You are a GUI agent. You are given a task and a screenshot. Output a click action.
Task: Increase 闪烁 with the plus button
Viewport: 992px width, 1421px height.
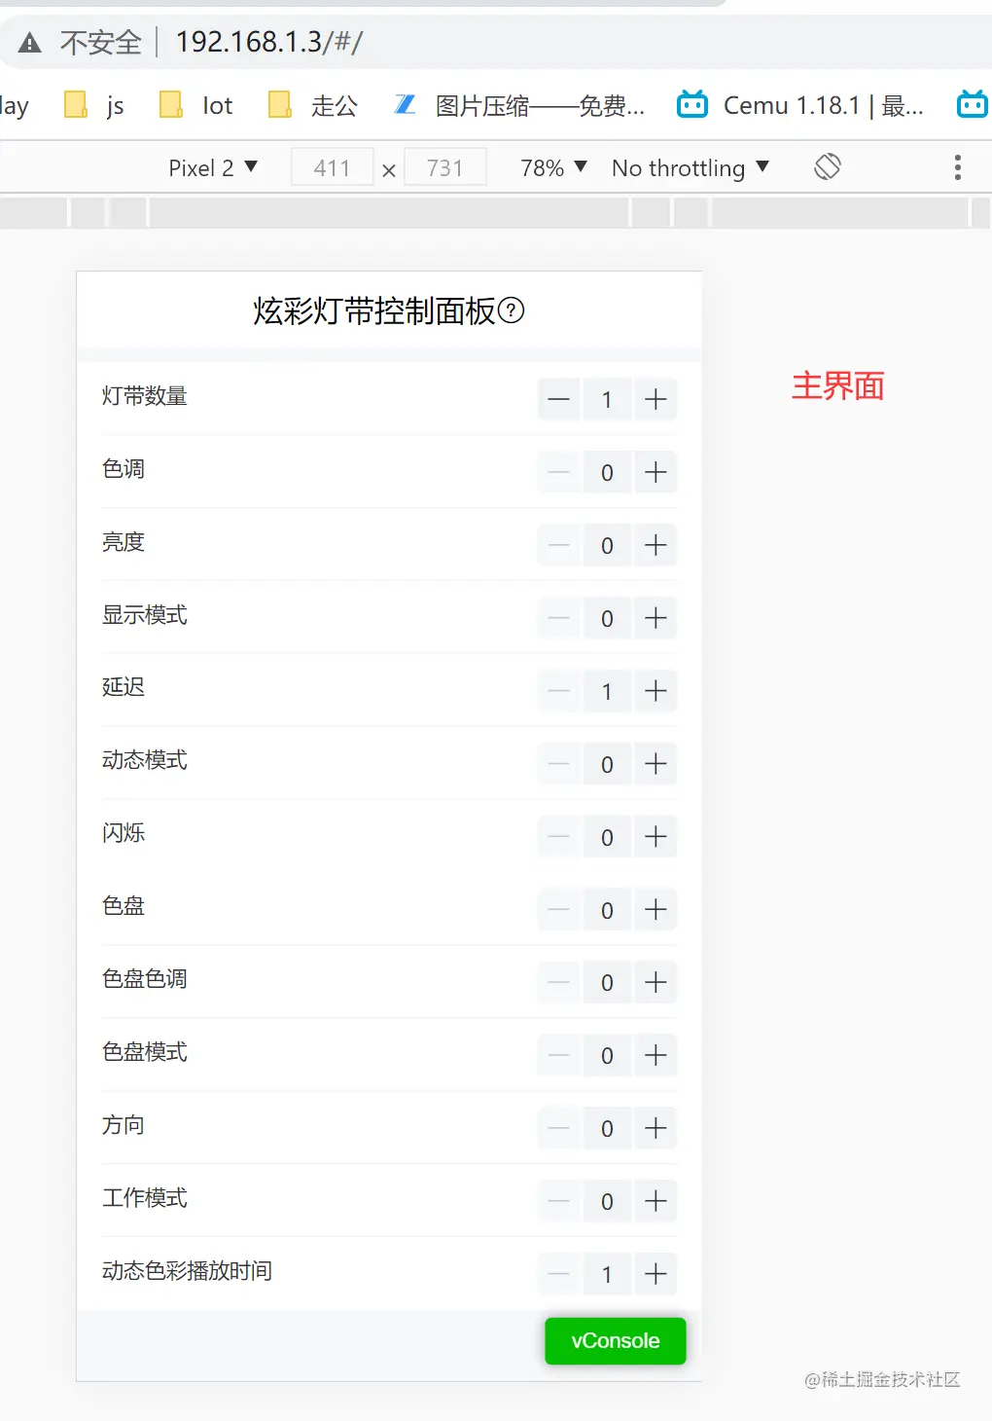[x=655, y=837]
